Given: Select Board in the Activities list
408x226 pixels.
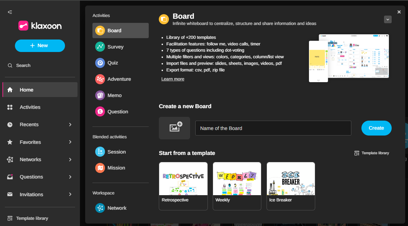Looking at the screenshot, I should (x=120, y=31).
